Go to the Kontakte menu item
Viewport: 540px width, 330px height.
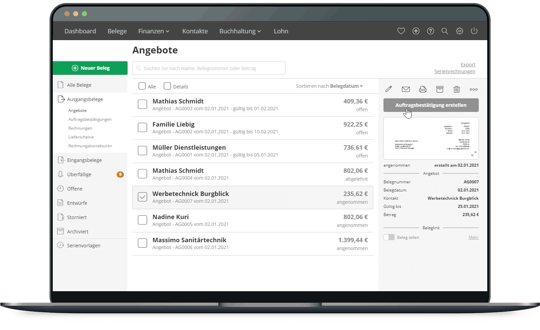195,31
